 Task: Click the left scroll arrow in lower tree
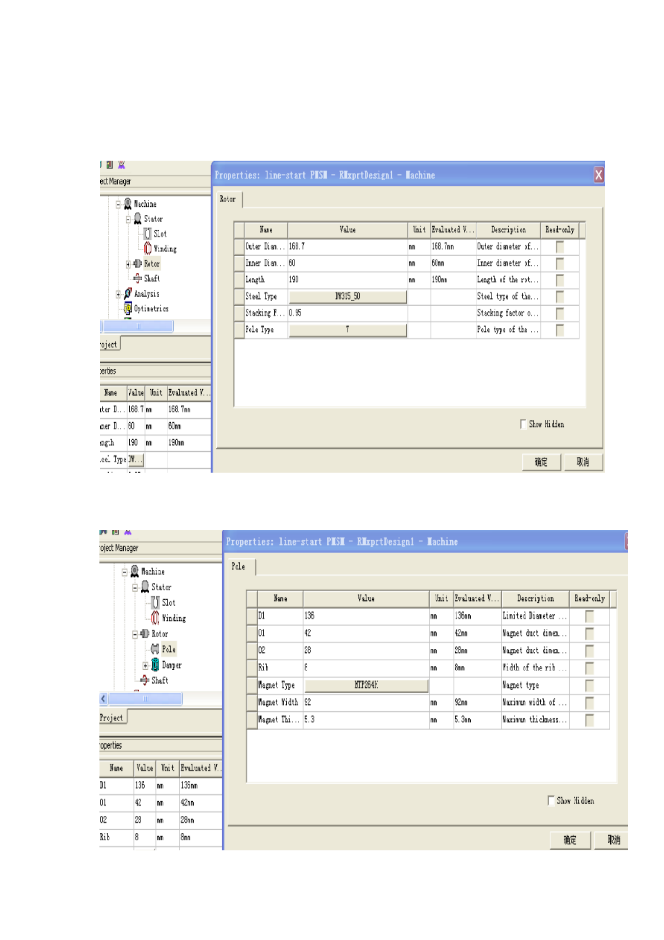tap(103, 699)
